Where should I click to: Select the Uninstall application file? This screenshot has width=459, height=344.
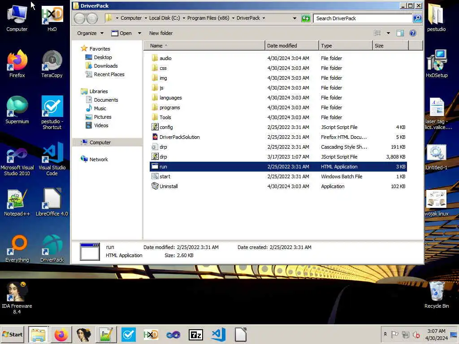pyautogui.click(x=278, y=186)
